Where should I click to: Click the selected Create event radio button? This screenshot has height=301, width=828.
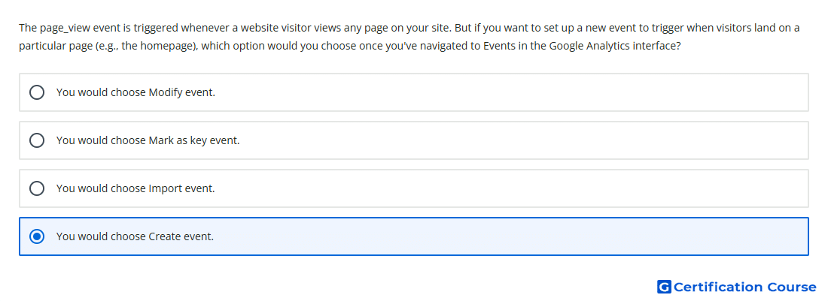(x=37, y=236)
